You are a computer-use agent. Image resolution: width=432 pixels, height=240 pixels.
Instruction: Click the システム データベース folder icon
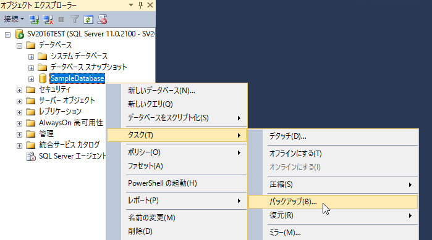pyautogui.click(x=43, y=56)
